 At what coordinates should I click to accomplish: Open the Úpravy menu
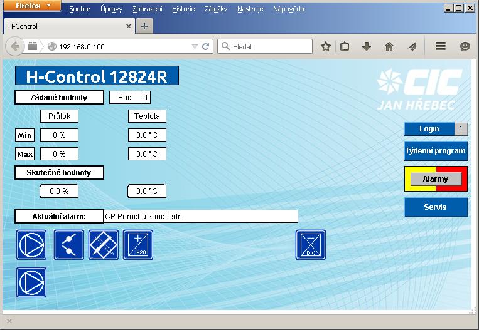112,9
